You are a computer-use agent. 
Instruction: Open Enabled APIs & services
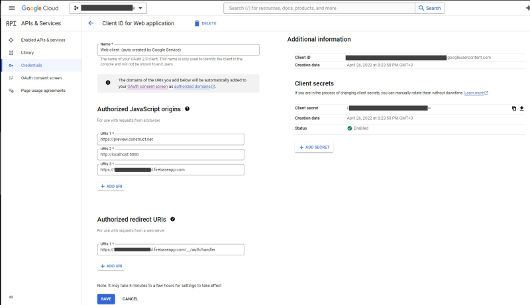43,40
